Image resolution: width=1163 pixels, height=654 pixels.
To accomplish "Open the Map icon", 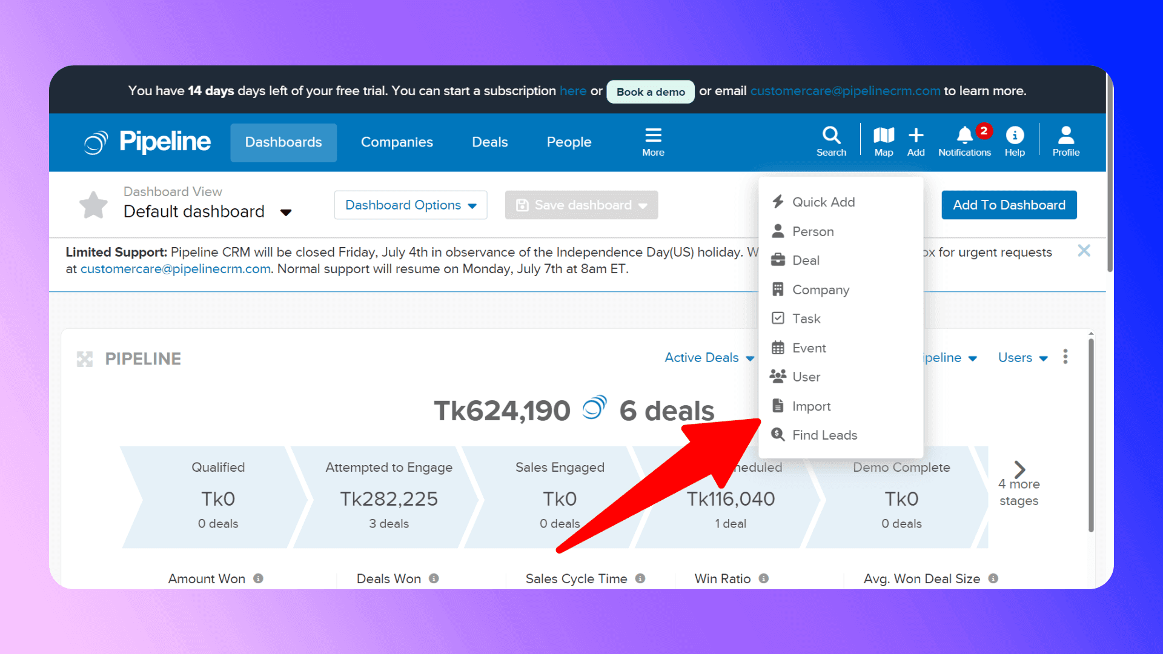I will pyautogui.click(x=884, y=142).
